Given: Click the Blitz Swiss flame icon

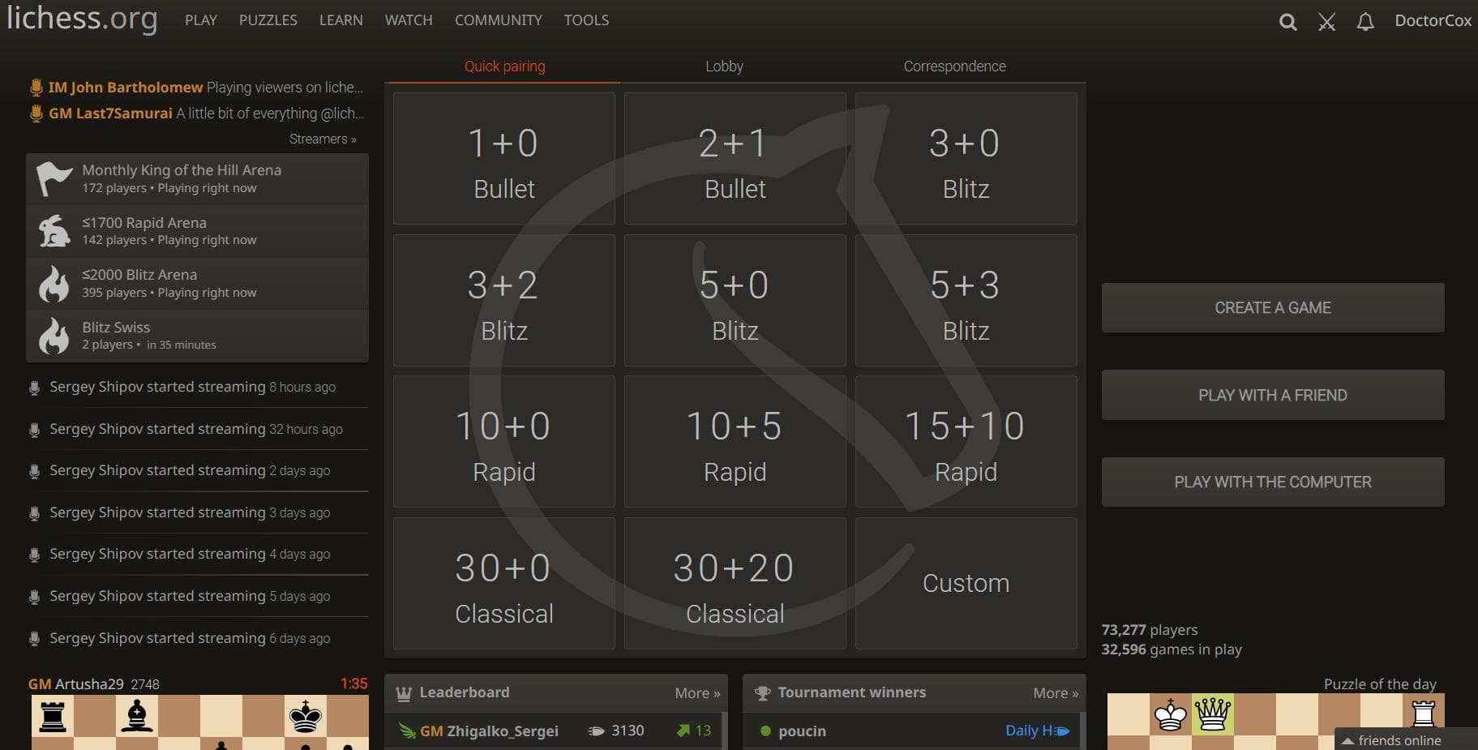Looking at the screenshot, I should point(54,336).
